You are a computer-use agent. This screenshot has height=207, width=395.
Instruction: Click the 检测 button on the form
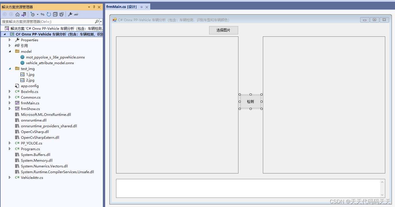pos(250,101)
